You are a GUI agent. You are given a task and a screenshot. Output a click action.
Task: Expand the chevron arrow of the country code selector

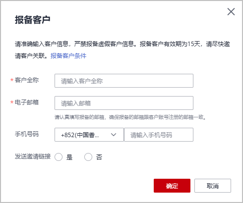[114, 135]
